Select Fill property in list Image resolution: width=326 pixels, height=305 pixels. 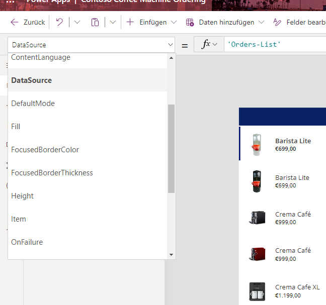(88, 127)
